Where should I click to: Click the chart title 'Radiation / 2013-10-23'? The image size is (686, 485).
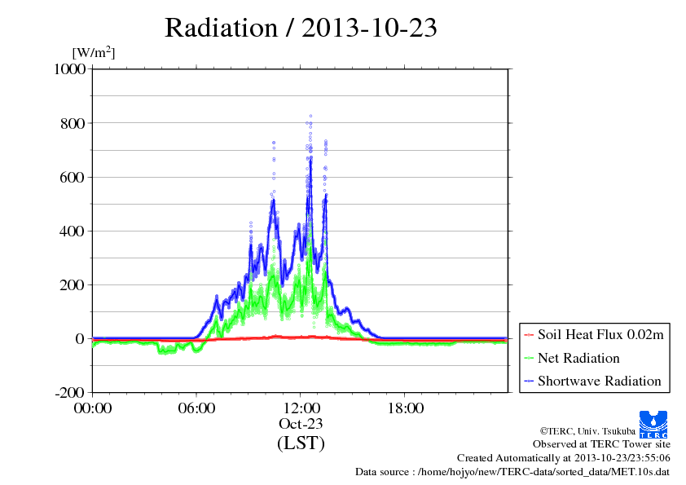pyautogui.click(x=301, y=28)
